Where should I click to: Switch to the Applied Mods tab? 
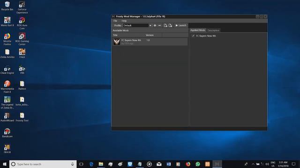point(198,30)
